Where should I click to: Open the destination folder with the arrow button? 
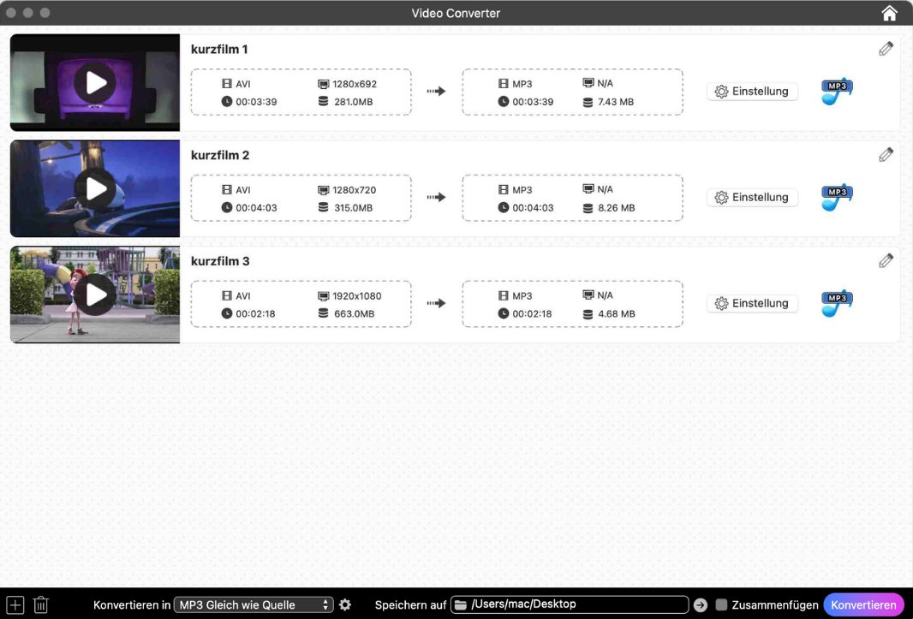700,604
